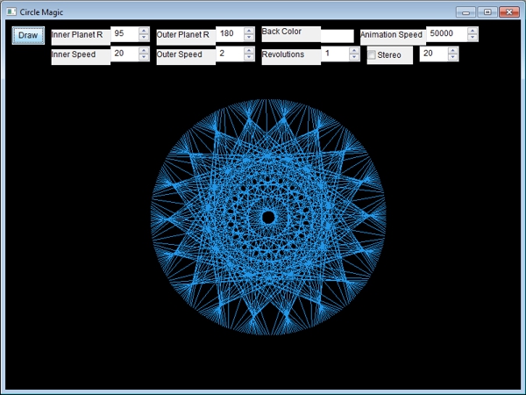This screenshot has height=395, width=526.
Task: Increase Outer Planet R with up arrow
Action: point(249,31)
